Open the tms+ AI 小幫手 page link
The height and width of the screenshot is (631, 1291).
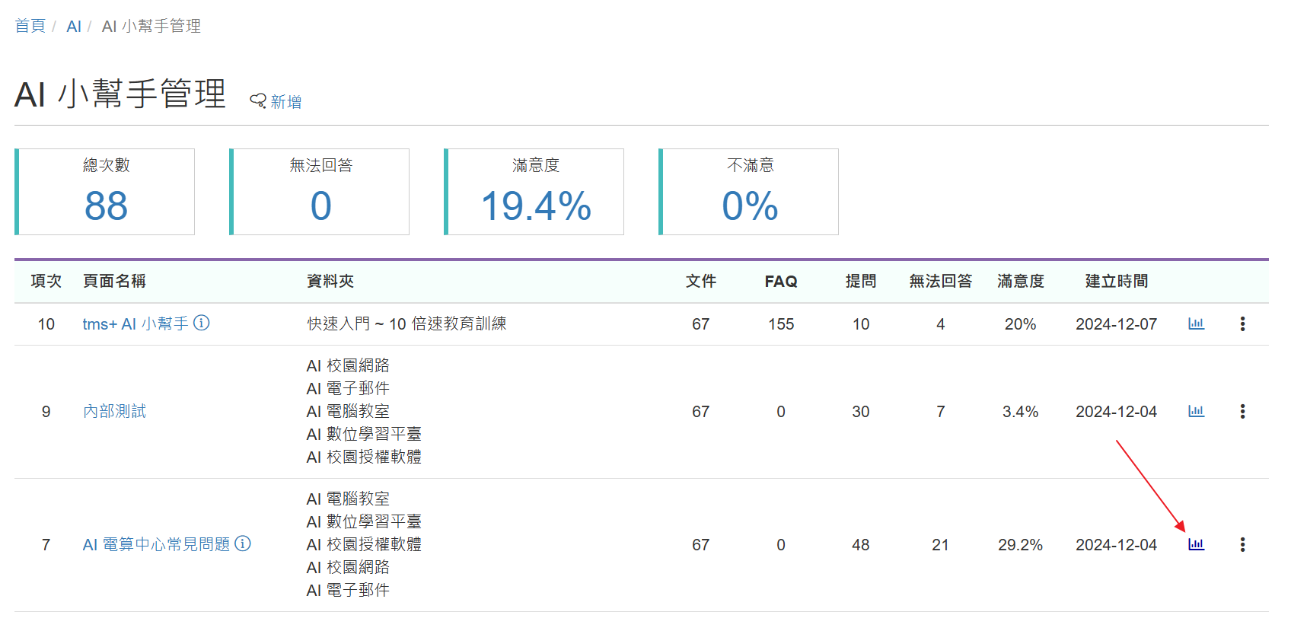point(135,324)
